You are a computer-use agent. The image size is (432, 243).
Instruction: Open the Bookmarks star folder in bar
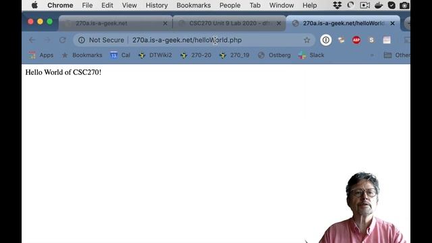82,55
